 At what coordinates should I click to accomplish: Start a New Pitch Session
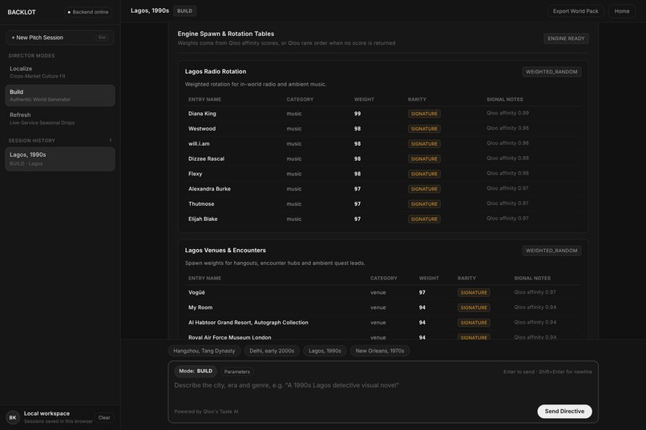60,38
